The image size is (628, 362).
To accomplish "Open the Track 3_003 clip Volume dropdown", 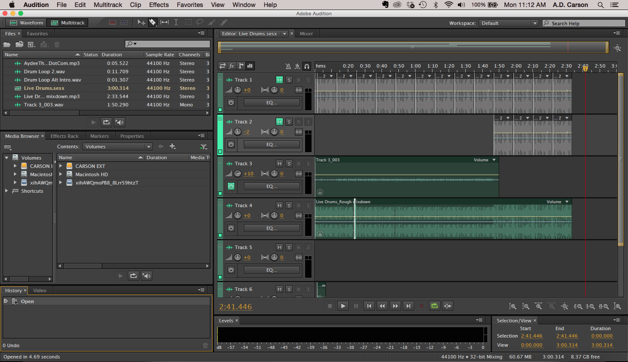I will pos(494,160).
